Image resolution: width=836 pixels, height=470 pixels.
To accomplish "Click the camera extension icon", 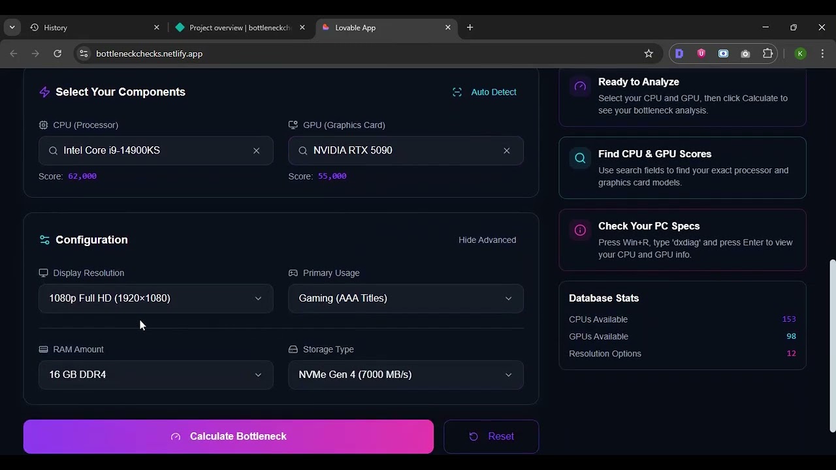I will tap(746, 54).
